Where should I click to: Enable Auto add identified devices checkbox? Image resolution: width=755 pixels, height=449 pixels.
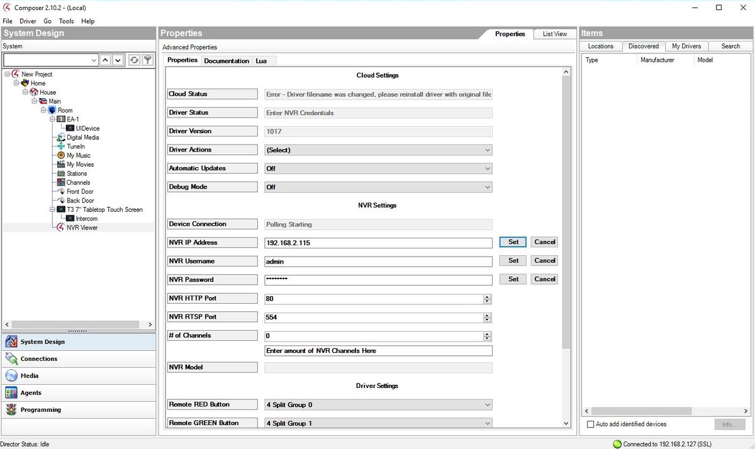coord(590,424)
